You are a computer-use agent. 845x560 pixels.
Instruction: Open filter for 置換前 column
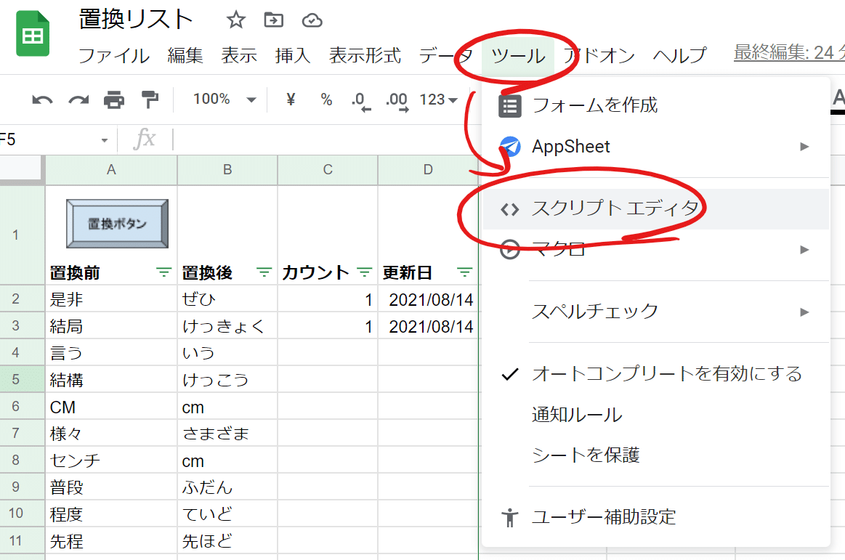coord(163,272)
